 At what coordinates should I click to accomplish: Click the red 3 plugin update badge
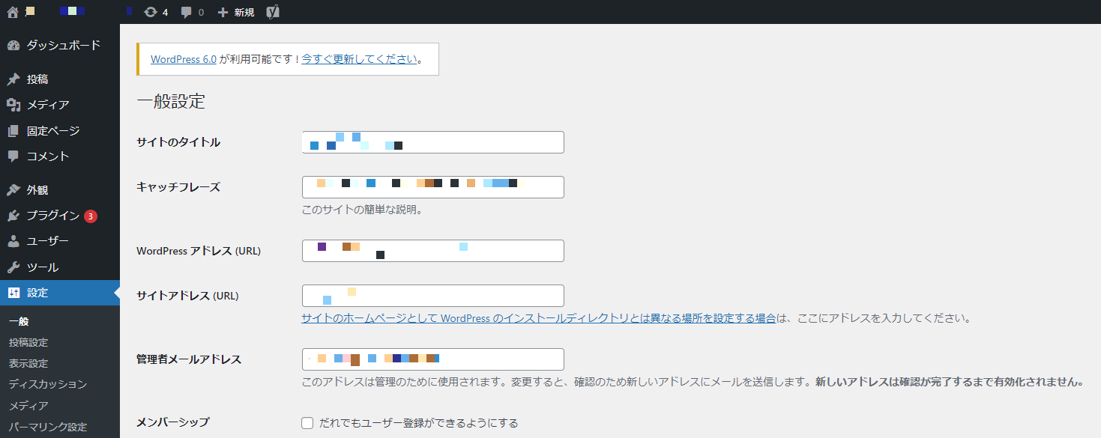click(91, 216)
